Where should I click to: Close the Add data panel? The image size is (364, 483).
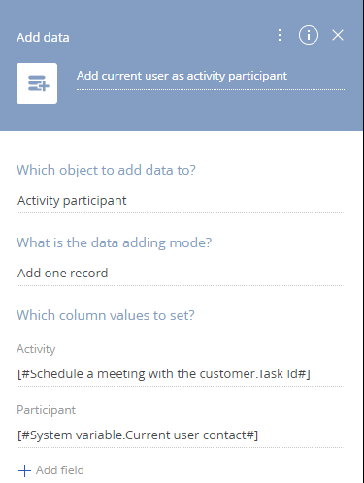[x=338, y=35]
